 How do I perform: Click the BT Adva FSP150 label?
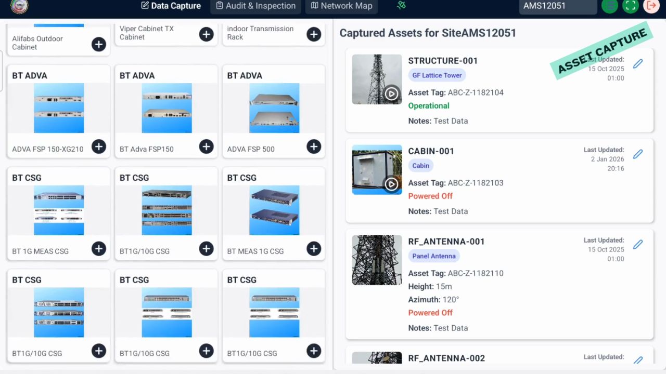[x=147, y=149]
